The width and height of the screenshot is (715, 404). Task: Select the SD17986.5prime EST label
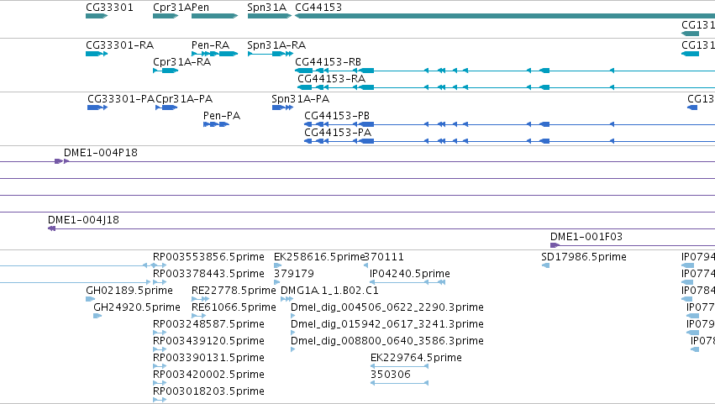point(584,257)
